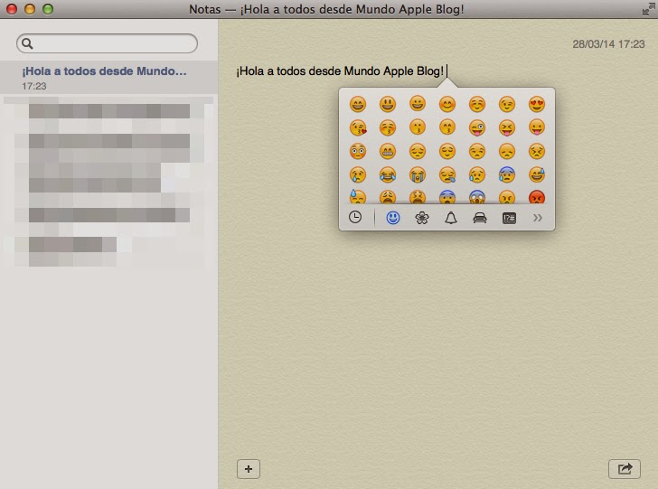The width and height of the screenshot is (658, 489).
Task: Click in the note text after 'Apple Blog!'
Action: pos(446,71)
